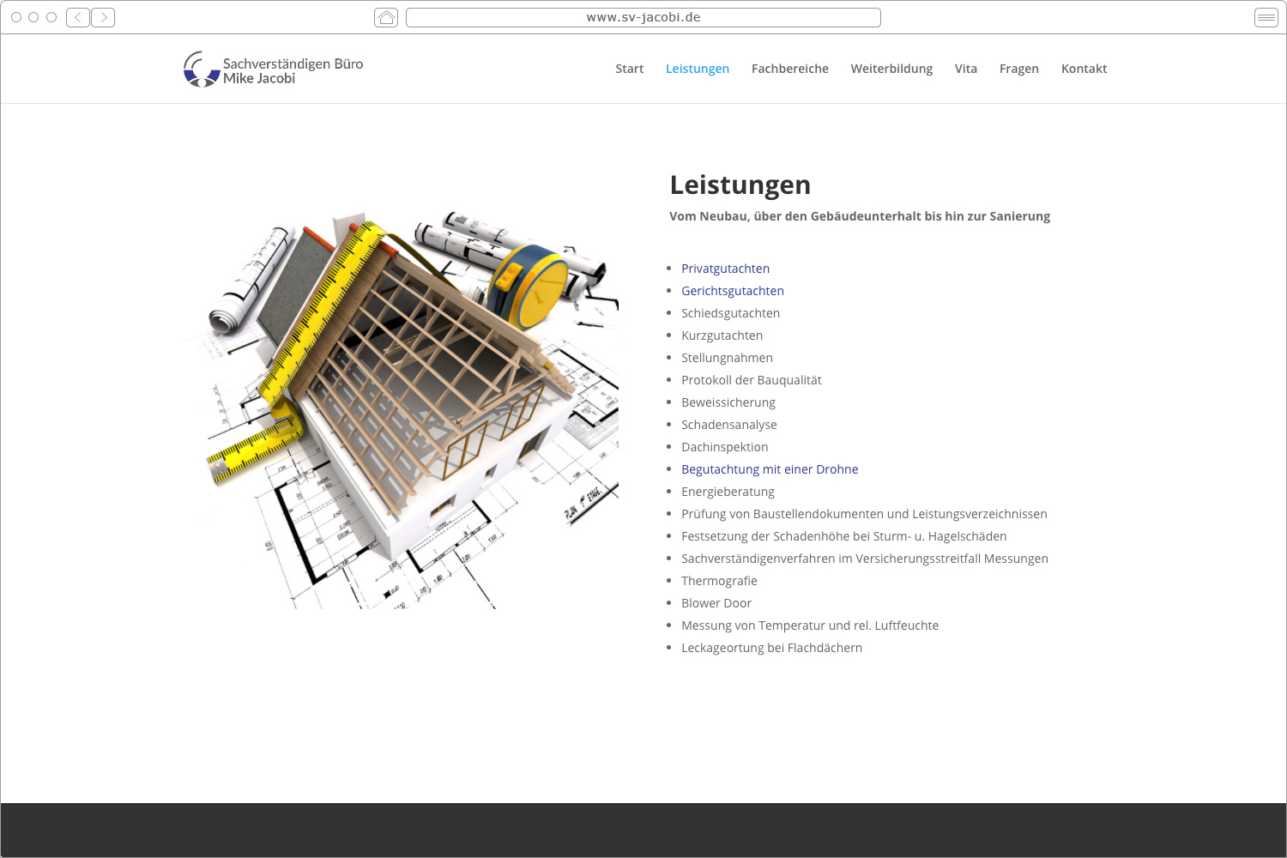
Task: Open the Begutachtung mit einer Drohne link
Action: point(770,469)
